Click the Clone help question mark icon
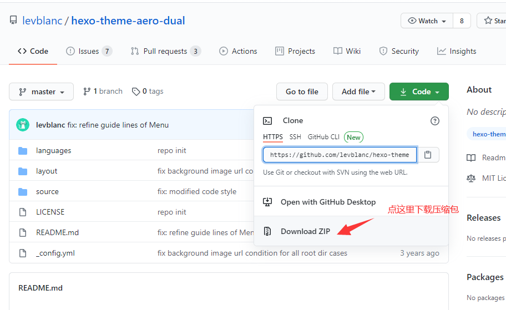This screenshot has width=506, height=310. [435, 120]
